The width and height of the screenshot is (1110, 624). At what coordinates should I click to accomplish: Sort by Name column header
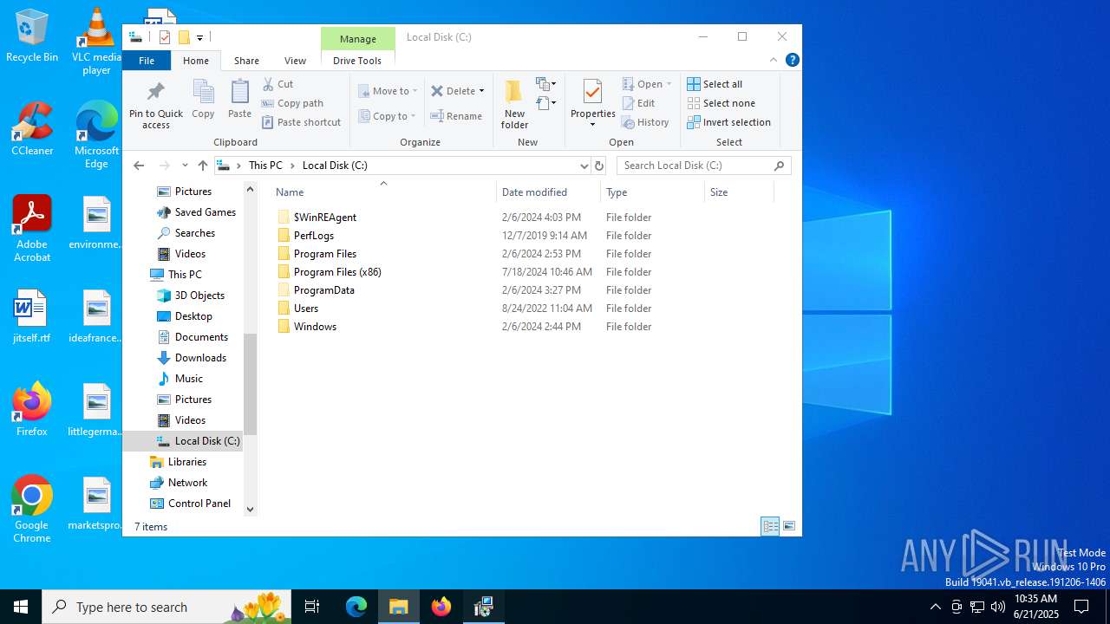pos(382,192)
